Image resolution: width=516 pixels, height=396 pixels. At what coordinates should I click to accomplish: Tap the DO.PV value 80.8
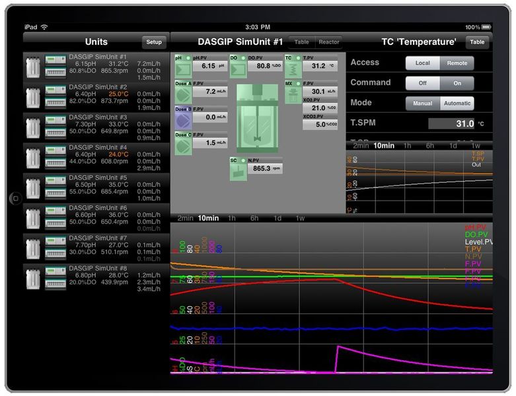[265, 66]
